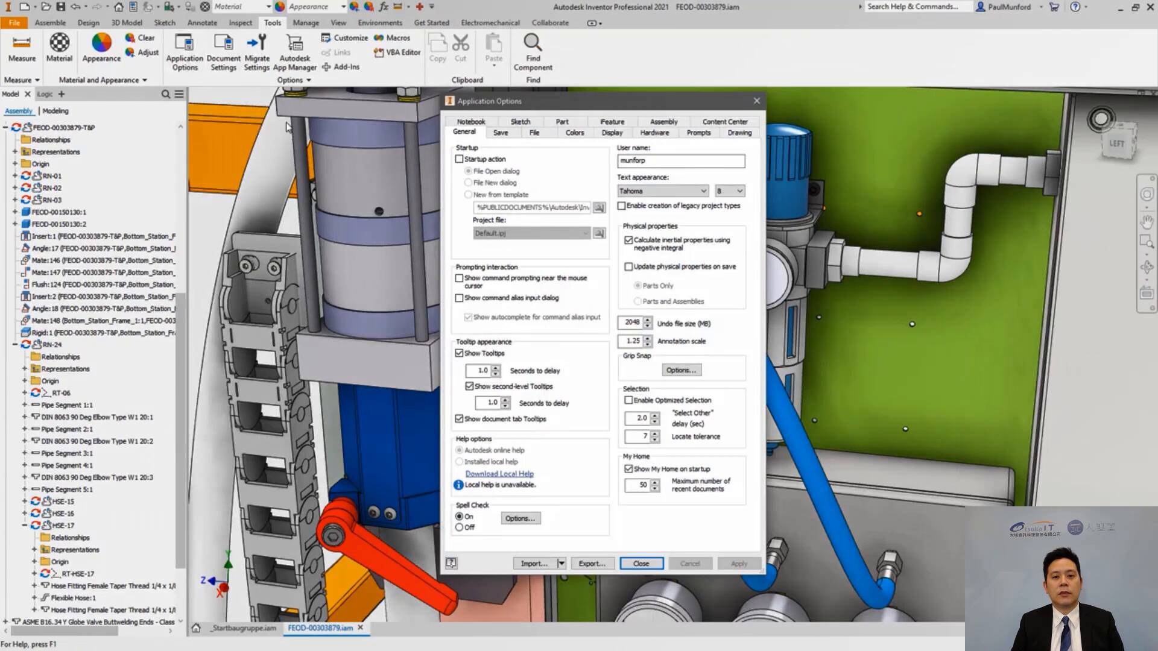This screenshot has width=1158, height=651.
Task: Open Macros tool
Action: [x=392, y=37]
